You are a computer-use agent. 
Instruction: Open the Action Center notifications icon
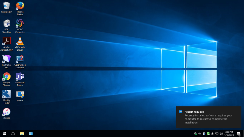coord(239,134)
